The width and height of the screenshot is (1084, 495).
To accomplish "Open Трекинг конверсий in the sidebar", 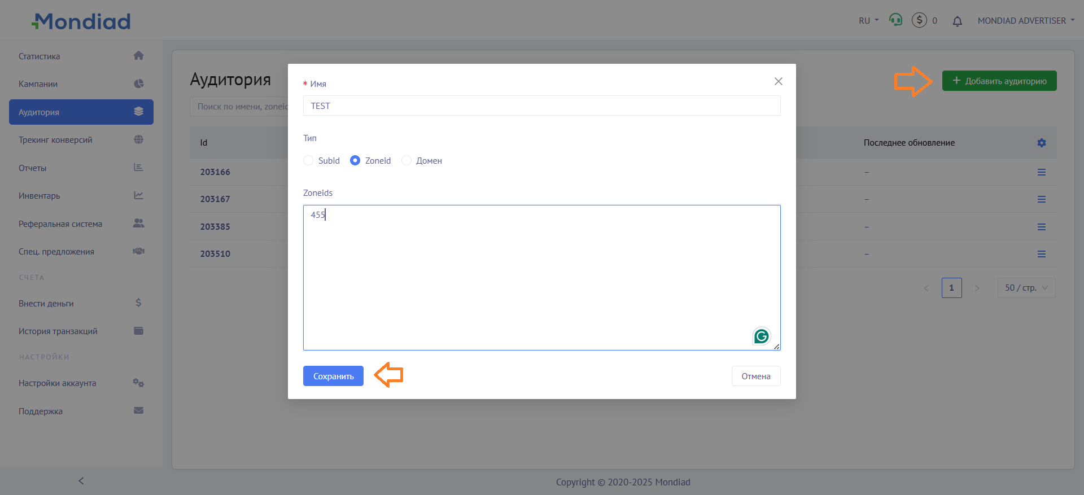I will coord(55,140).
